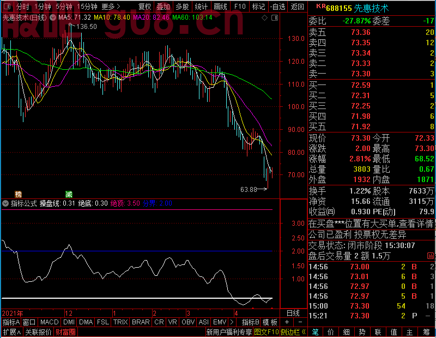Select the 15分钟 chart period

pyautogui.click(x=87, y=7)
